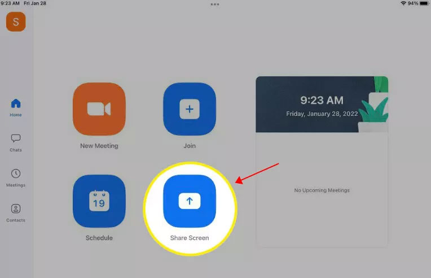Open the Schedule calendar icon
The width and height of the screenshot is (431, 278).
99,201
